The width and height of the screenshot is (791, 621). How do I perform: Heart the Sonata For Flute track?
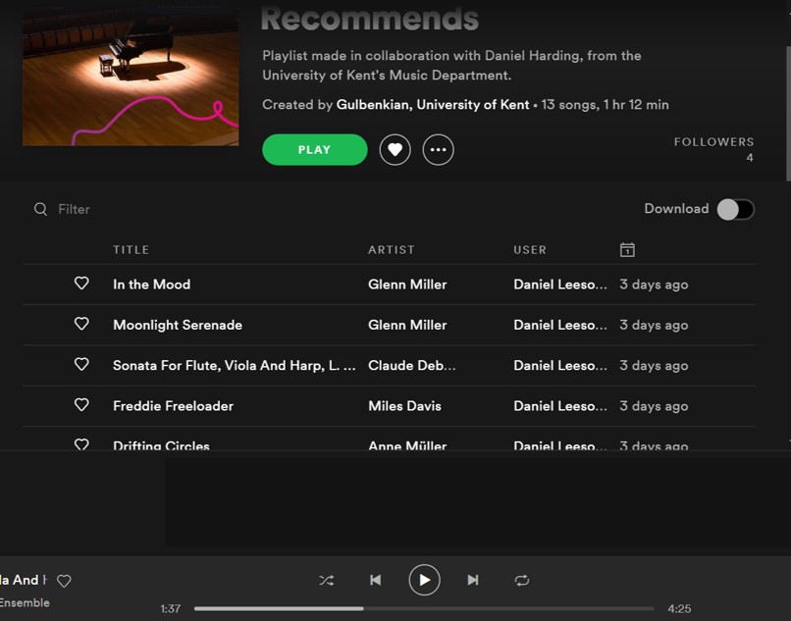click(81, 365)
